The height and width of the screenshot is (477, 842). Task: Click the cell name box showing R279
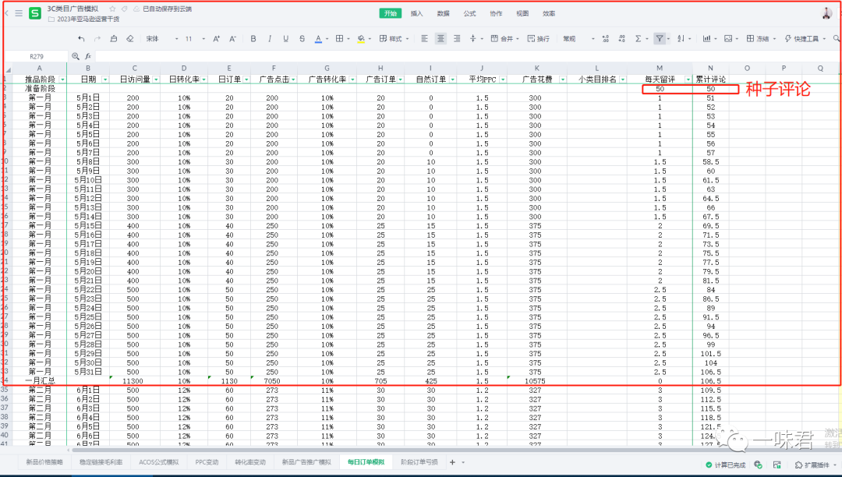coord(37,57)
